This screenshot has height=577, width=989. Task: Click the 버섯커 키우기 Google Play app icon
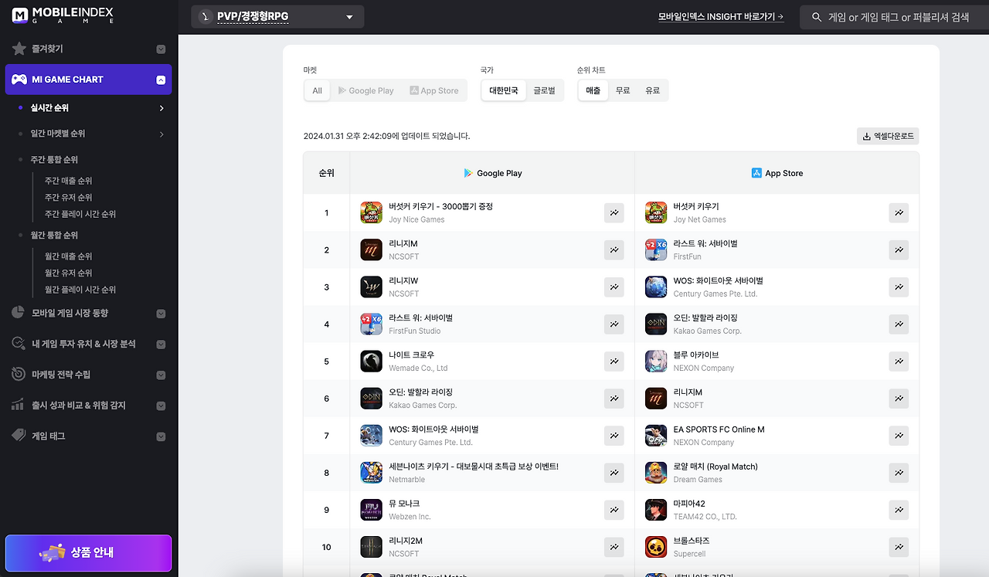click(x=372, y=212)
